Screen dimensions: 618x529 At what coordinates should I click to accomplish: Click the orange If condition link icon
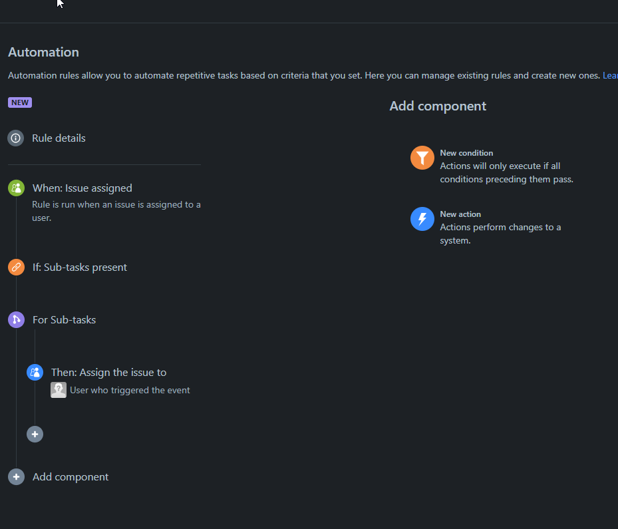pos(15,267)
